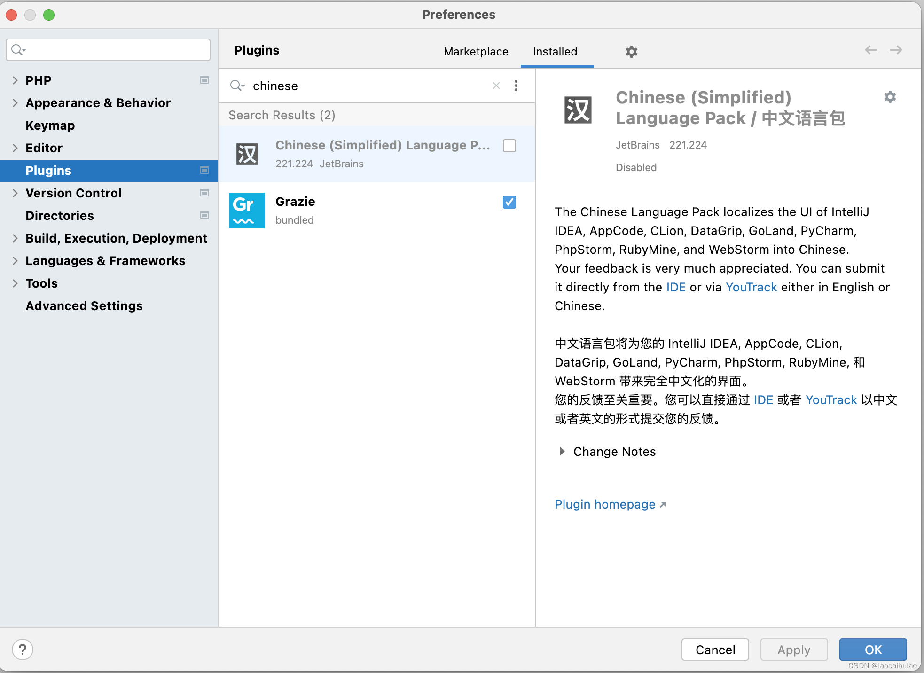Screen dimensions: 924x673
Task: Open plugin detail gear settings icon
Action: 890,97
